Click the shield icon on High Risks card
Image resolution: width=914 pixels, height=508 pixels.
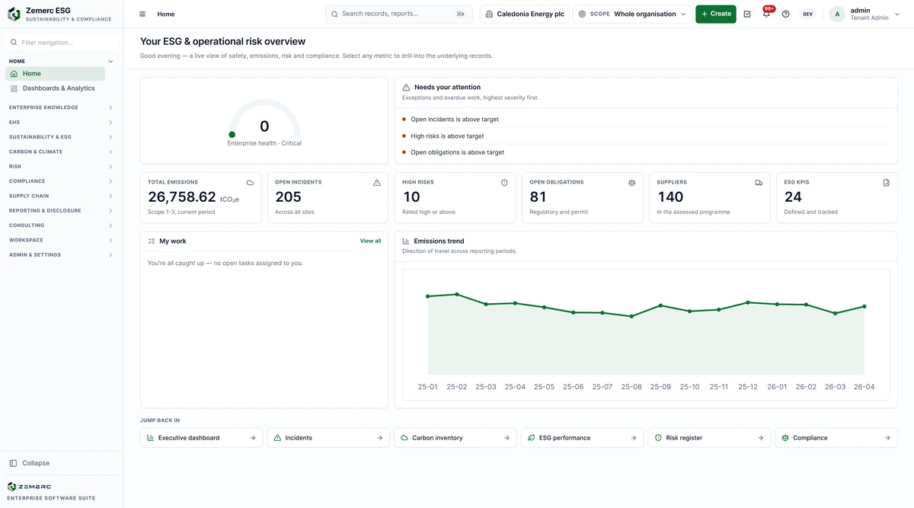[504, 183]
